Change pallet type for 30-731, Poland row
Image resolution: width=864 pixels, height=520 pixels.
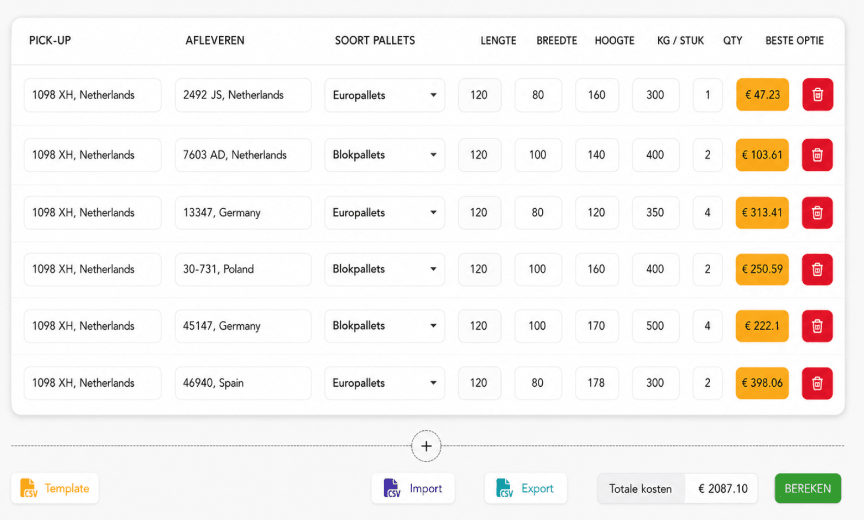pos(385,269)
